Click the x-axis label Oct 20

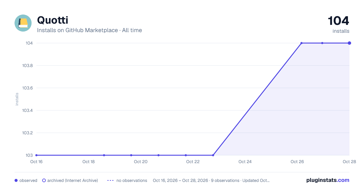coord(141,162)
